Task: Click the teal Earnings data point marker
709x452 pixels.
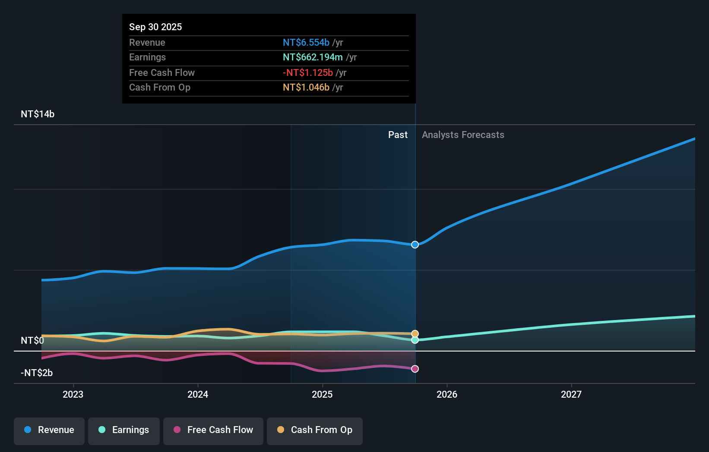Action: (x=415, y=340)
